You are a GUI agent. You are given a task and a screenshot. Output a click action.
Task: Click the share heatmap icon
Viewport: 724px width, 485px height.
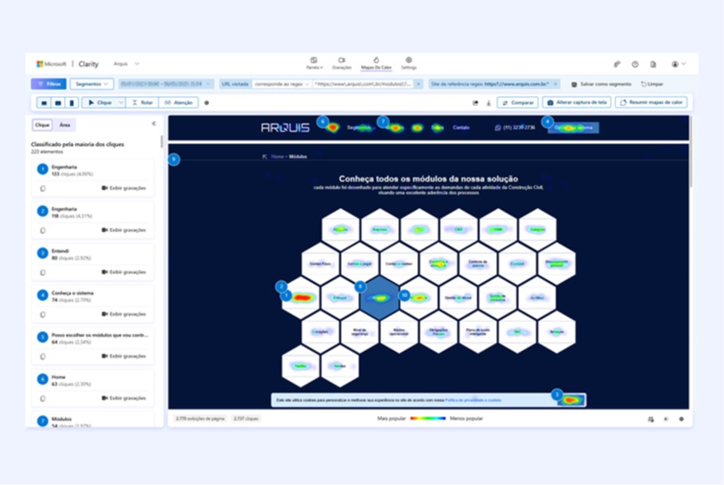pos(476,102)
